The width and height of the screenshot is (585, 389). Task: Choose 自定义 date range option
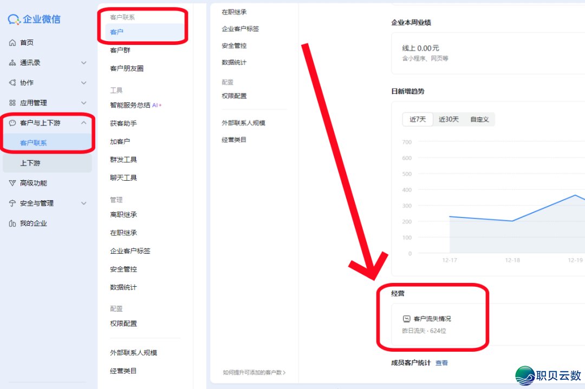point(479,120)
